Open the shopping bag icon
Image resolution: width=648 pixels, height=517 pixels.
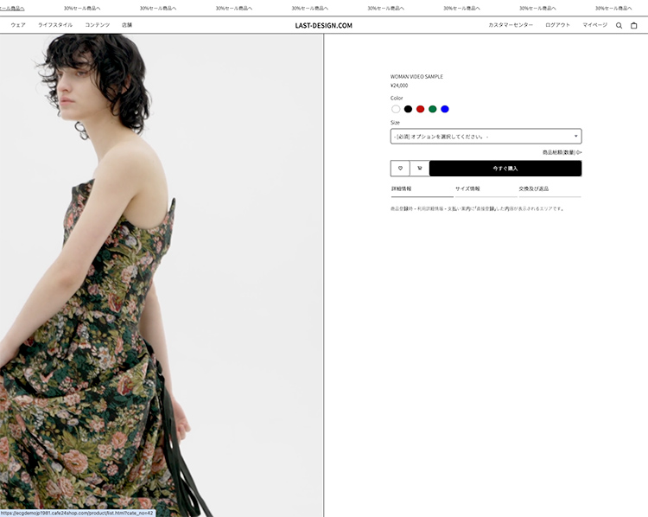[633, 26]
